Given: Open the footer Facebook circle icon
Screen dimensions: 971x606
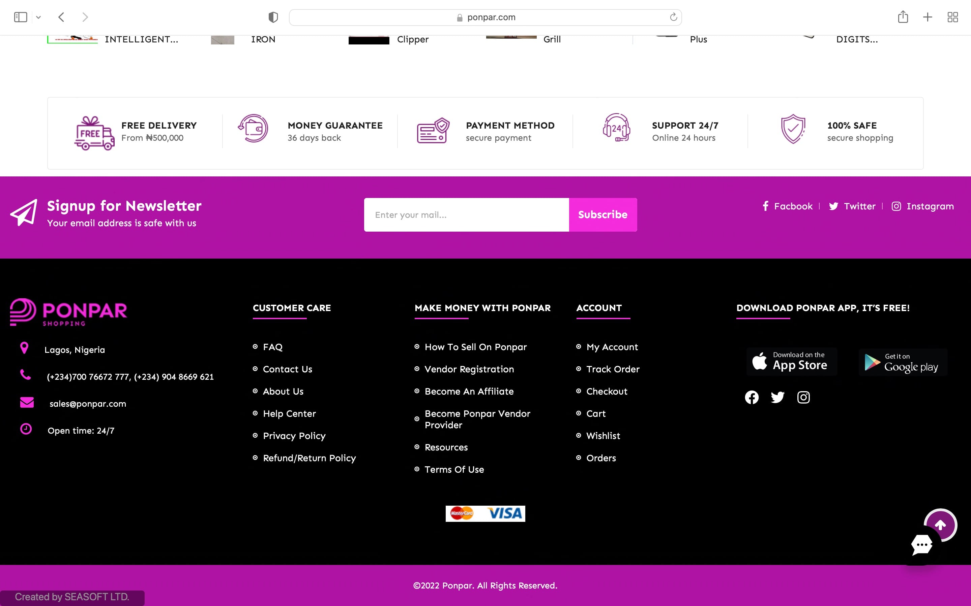Looking at the screenshot, I should pos(752,397).
